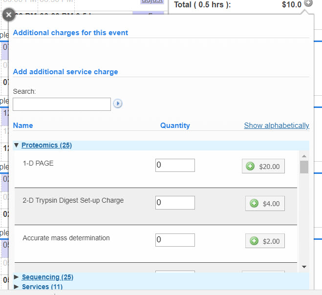Click the plus icon beside the total
Viewport: 322px width, 295px height.
pyautogui.click(x=308, y=3)
